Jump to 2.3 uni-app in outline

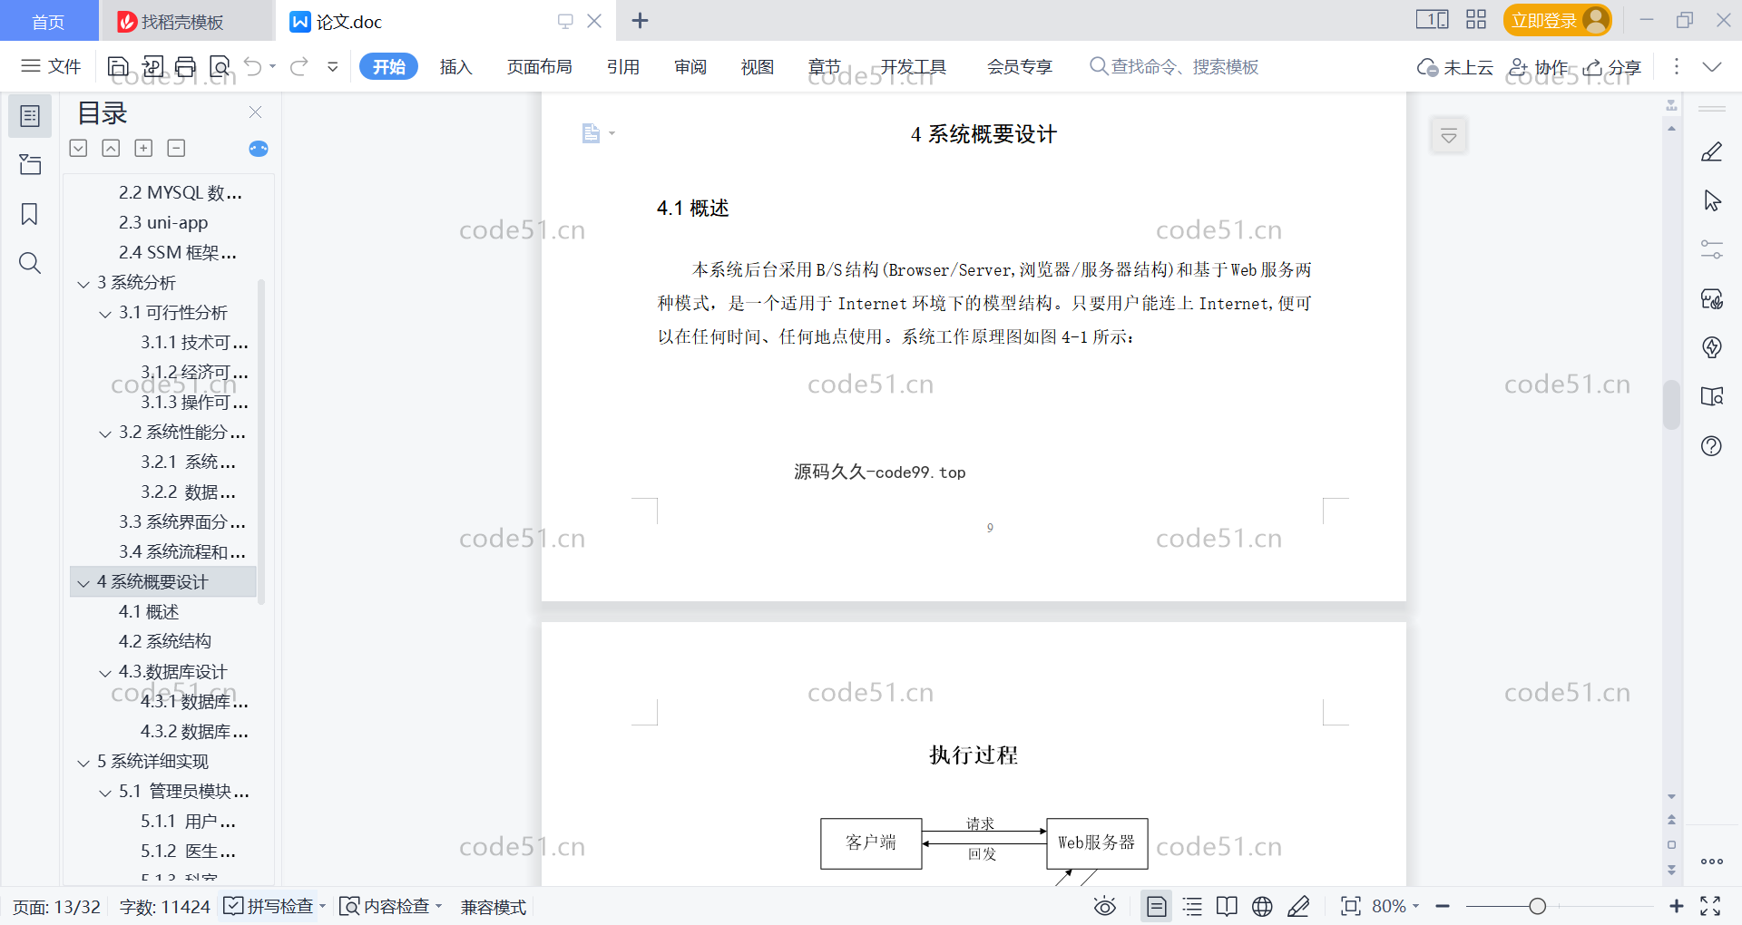click(163, 222)
